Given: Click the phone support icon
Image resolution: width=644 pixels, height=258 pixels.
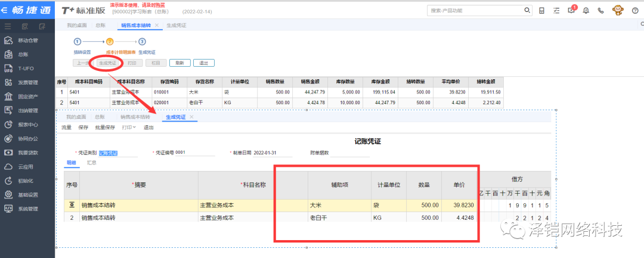Looking at the screenshot, I should click(x=600, y=11).
